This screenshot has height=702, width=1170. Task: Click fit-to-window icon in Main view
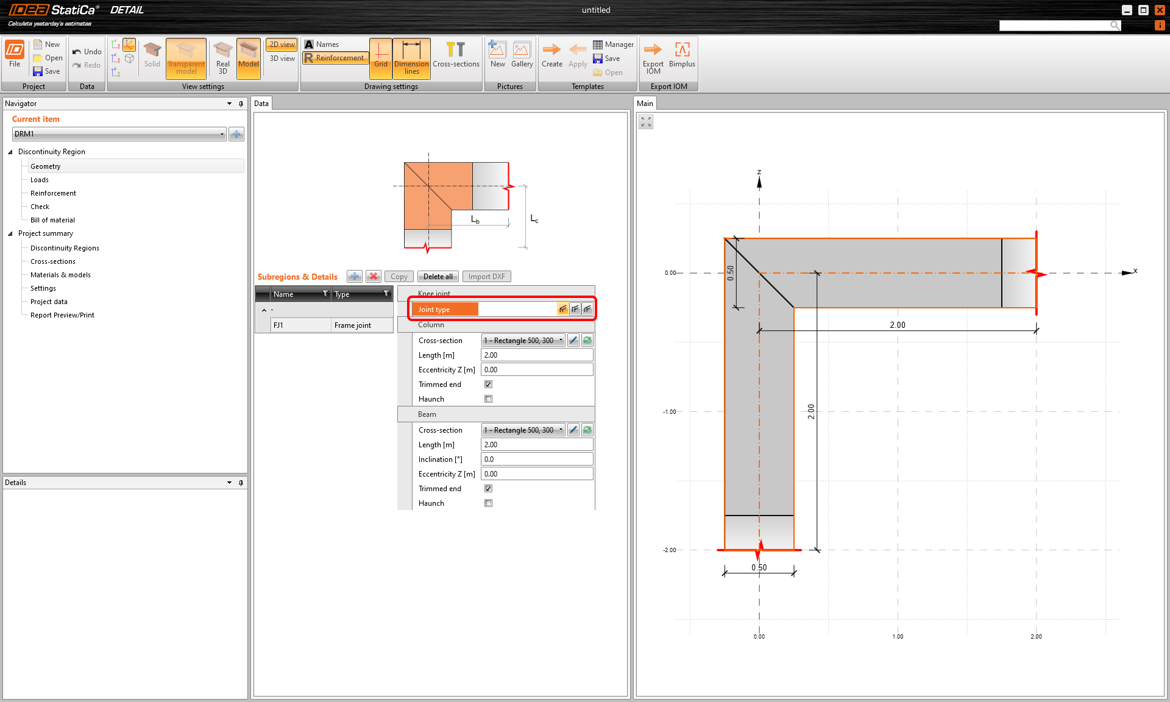point(646,122)
